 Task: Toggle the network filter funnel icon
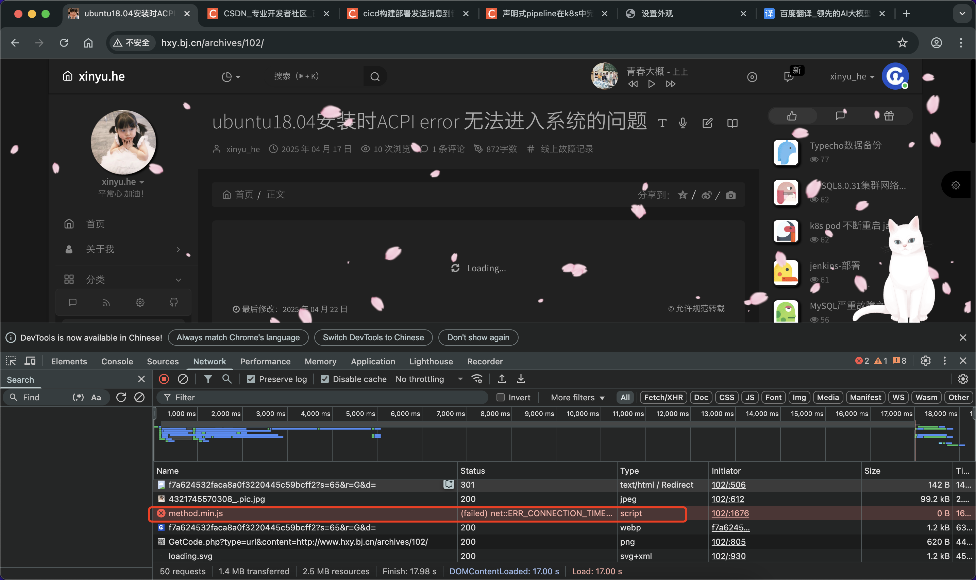[208, 379]
